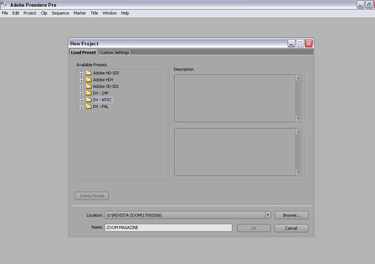Click in the project Name field
The height and width of the screenshot is (264, 375).
[x=168, y=228]
